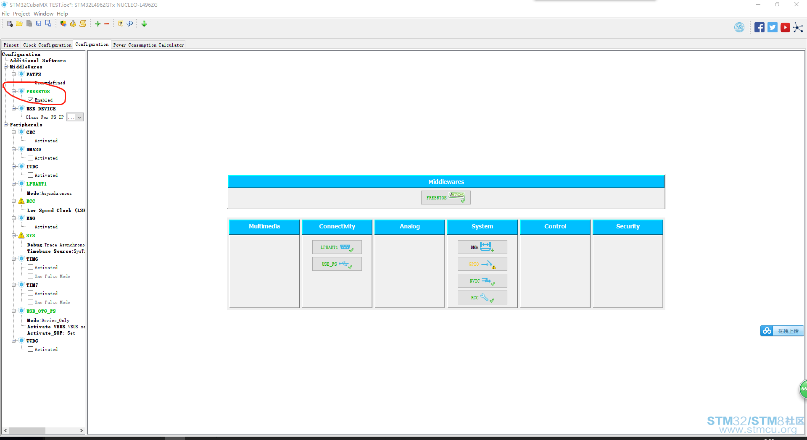Open the Power Consumption Calculator tab

(148, 45)
